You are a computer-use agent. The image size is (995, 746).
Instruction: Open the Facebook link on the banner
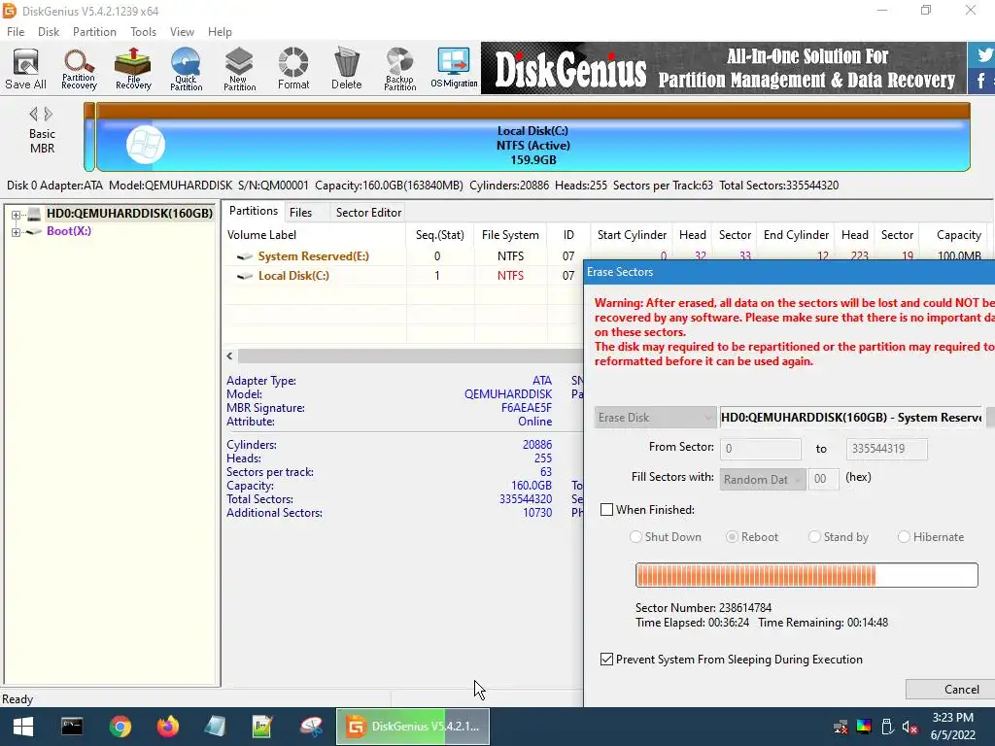(981, 81)
